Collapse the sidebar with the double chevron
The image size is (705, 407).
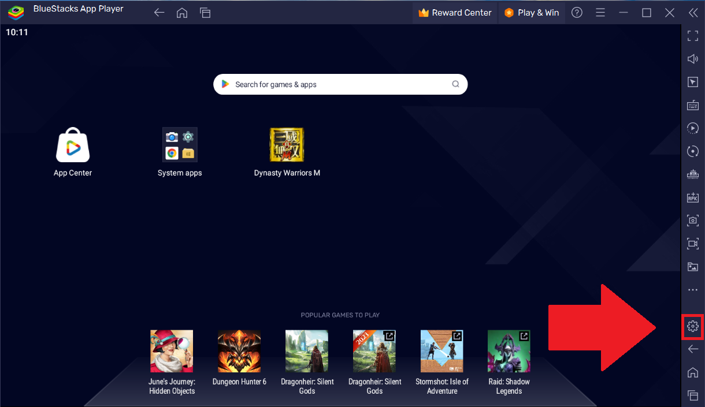pos(692,13)
